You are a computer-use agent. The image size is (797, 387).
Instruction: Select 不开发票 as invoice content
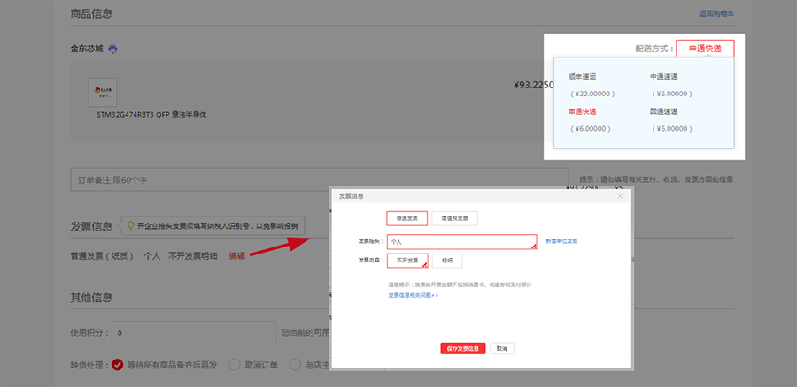coord(407,261)
